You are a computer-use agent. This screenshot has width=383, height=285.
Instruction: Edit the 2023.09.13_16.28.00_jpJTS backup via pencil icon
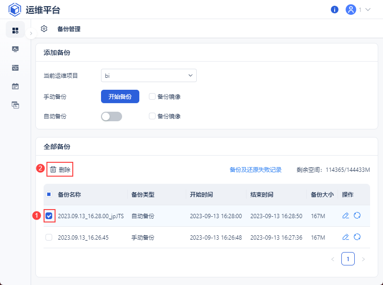tap(346, 216)
